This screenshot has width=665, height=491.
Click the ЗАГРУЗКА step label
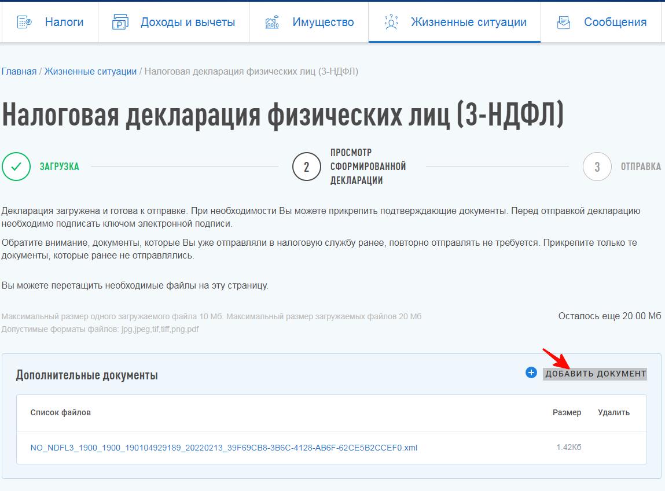tap(59, 167)
